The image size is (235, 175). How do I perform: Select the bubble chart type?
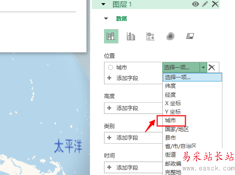coord(151,36)
